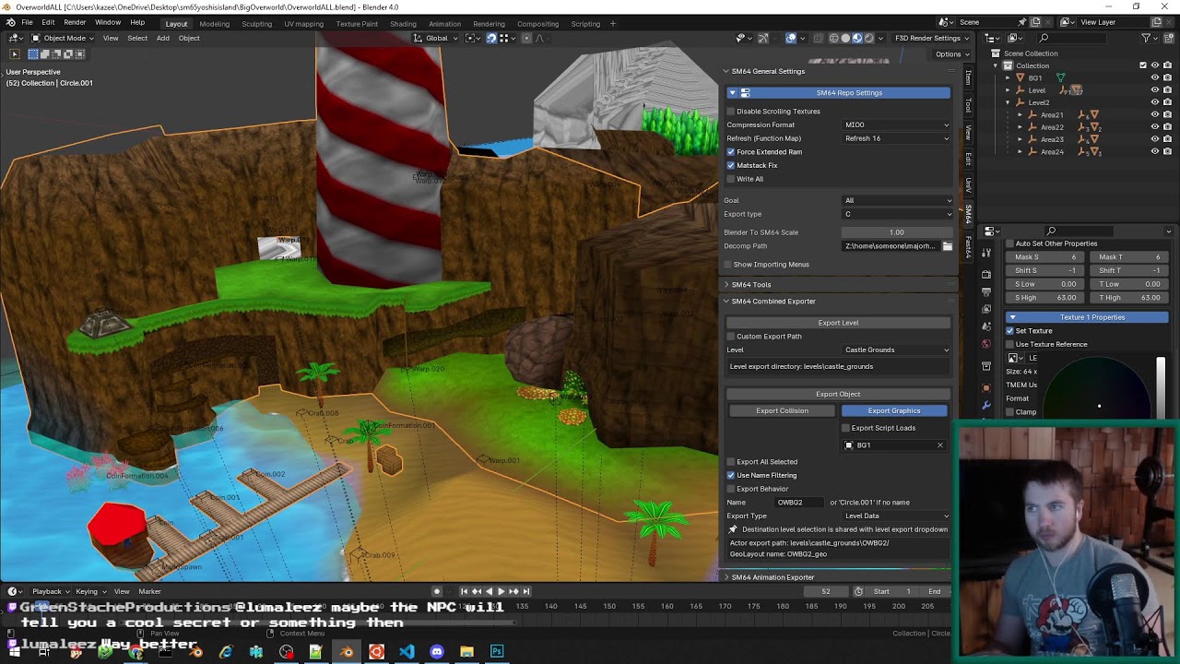
Task: Click the proportional editing icon
Action: pyautogui.click(x=527, y=38)
